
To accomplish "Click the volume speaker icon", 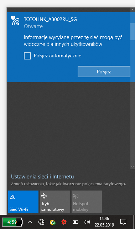I will coord(87,222).
